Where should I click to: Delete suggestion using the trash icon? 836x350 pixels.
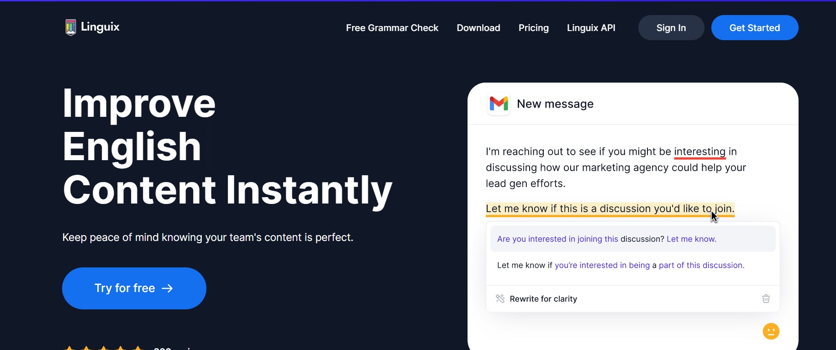click(766, 299)
